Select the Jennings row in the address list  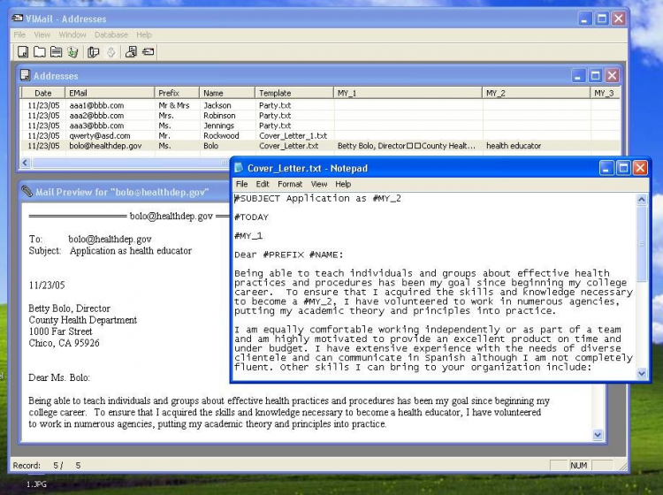(x=218, y=126)
